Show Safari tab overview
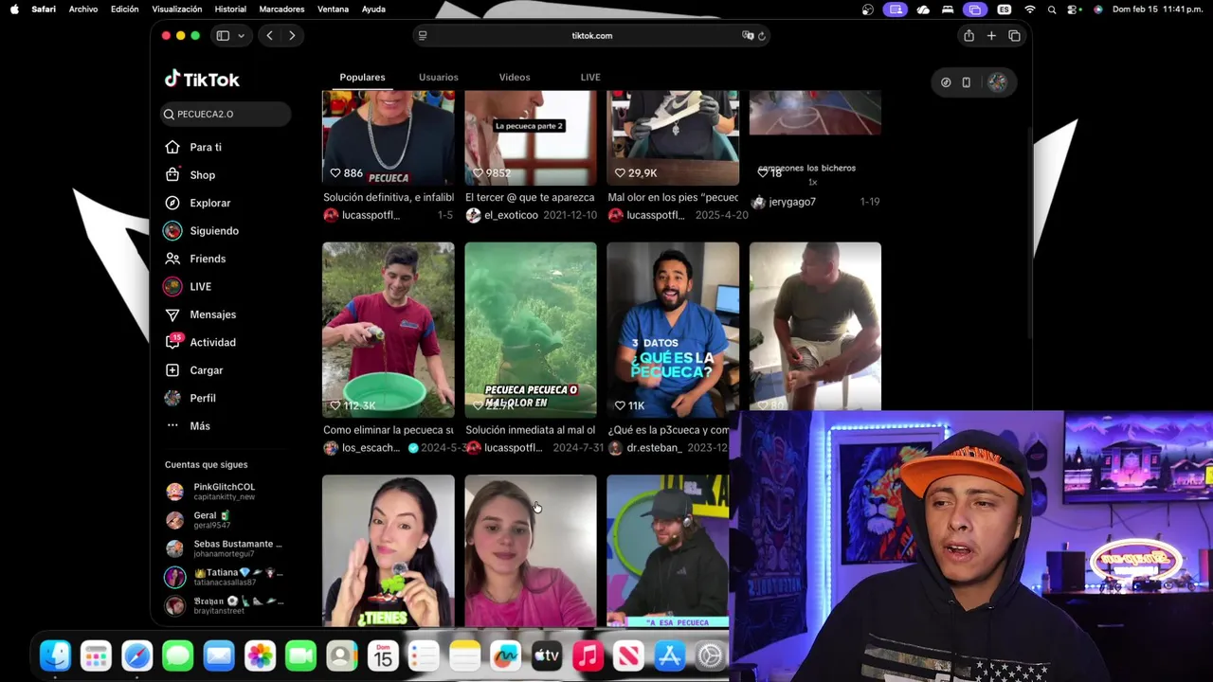 [1014, 36]
